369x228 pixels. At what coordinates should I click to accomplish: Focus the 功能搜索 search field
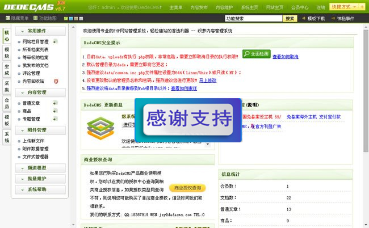point(253,18)
